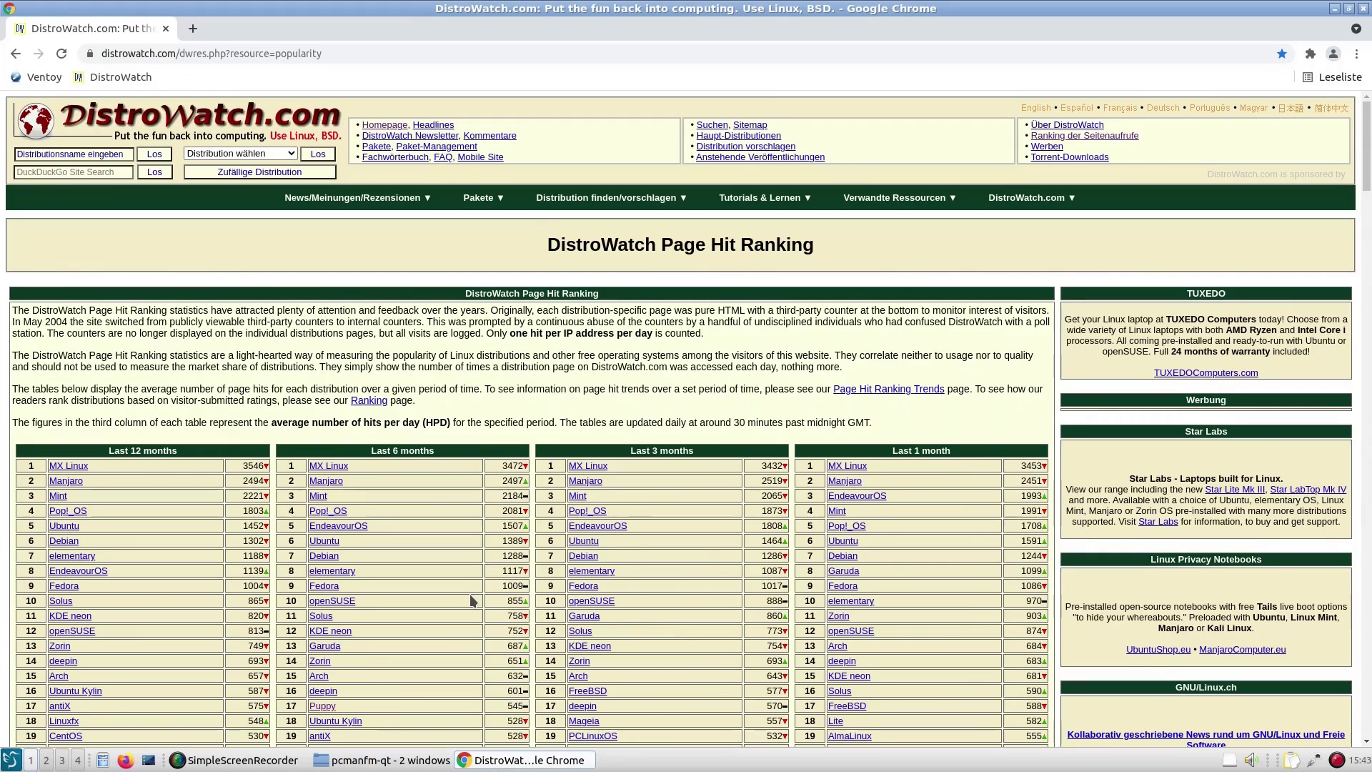Open the DistroWatch bookmark in bookmarks bar
1372x772 pixels.
(113, 77)
